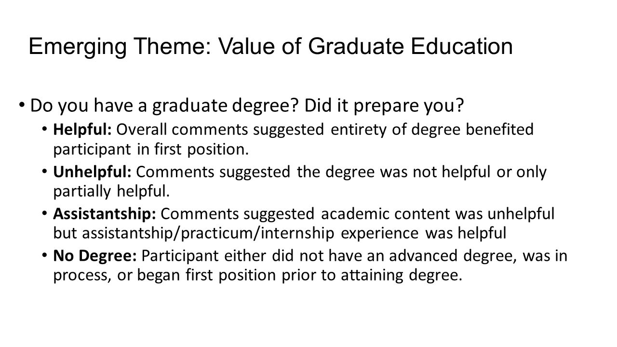Image resolution: width=617 pixels, height=347 pixels.
Task: Click the slide title 'Emerging Theme: Value of Graduate Education'
Action: coord(270,47)
